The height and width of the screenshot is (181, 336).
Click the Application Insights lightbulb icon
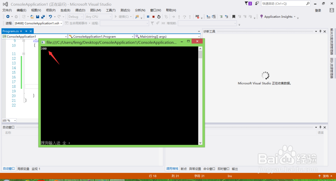pos(261,16)
